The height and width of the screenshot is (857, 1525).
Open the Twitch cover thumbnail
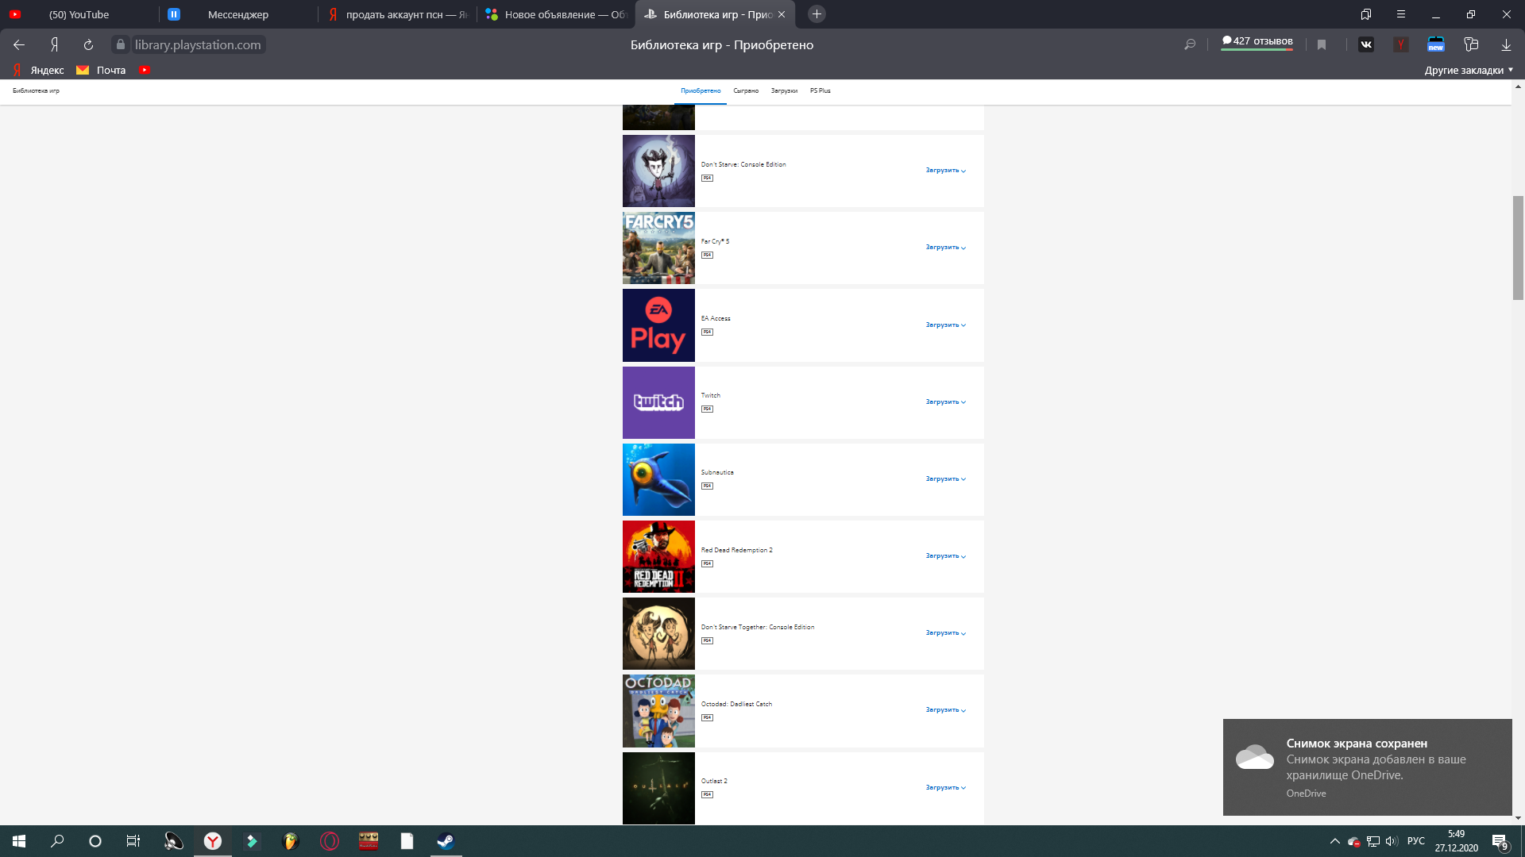tap(658, 402)
